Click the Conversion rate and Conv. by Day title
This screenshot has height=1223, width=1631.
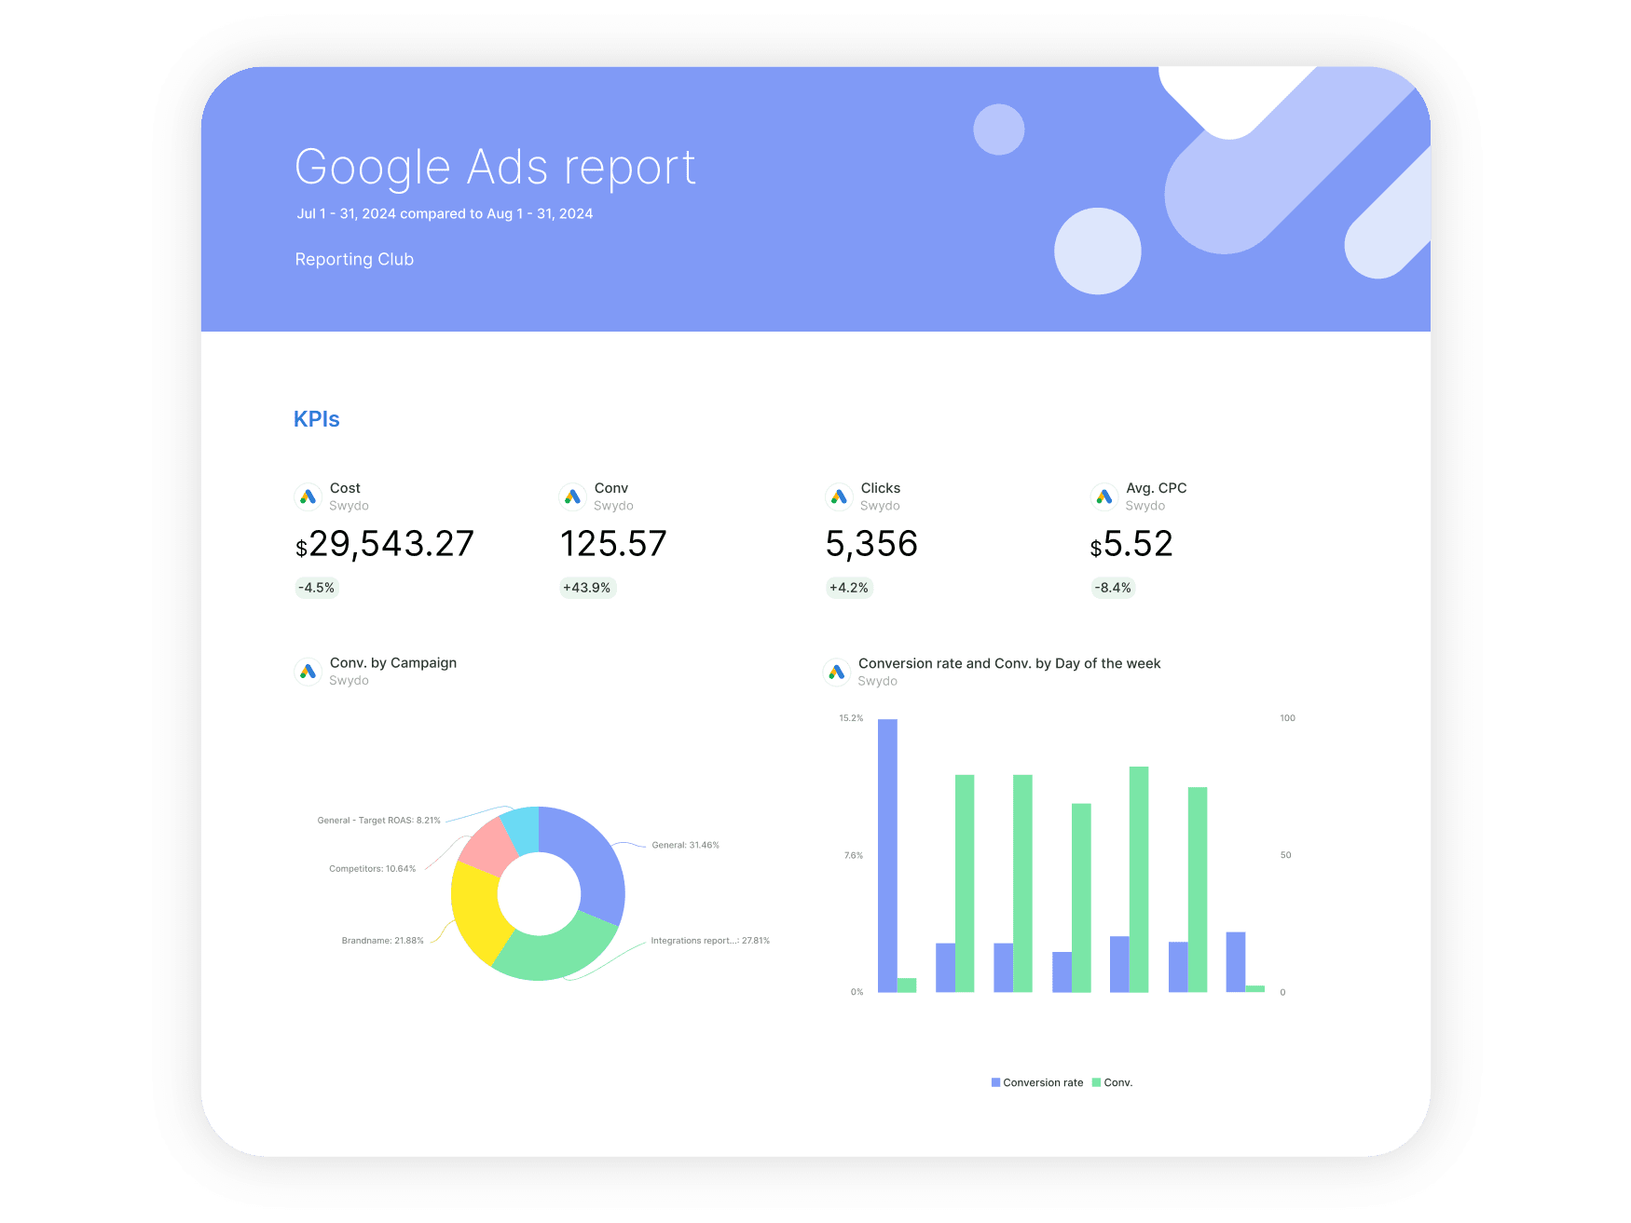[1009, 663]
